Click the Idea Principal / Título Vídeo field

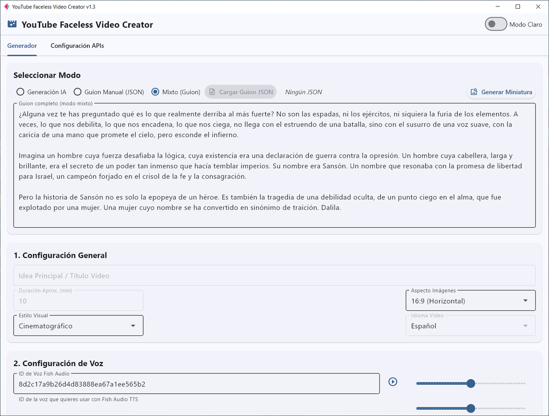(274, 275)
